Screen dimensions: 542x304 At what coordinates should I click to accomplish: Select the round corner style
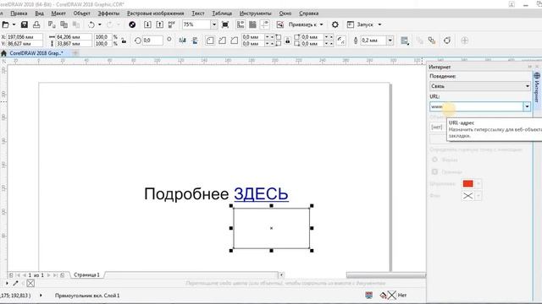210,41
